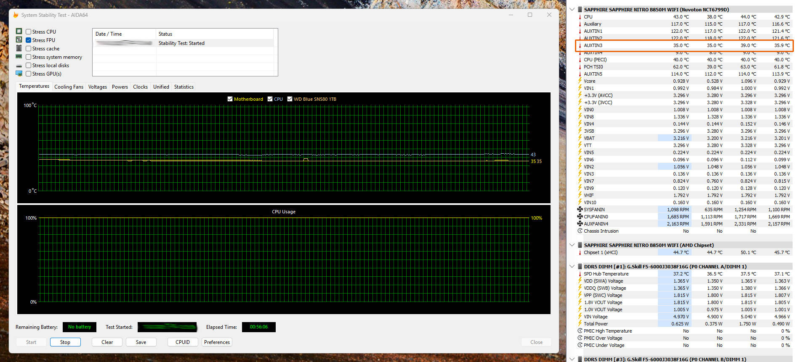
Task: Open the Preferences dialog
Action: 217,342
